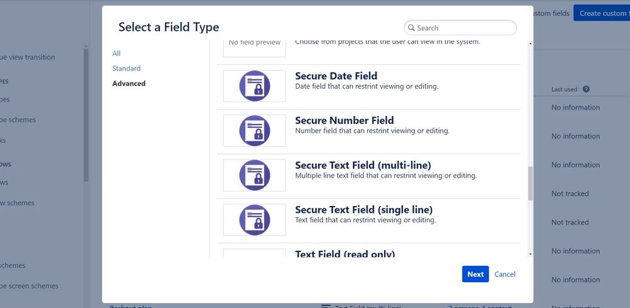Image resolution: width=630 pixels, height=308 pixels.
Task: Click the Select a Field Type heading
Action: click(169, 27)
